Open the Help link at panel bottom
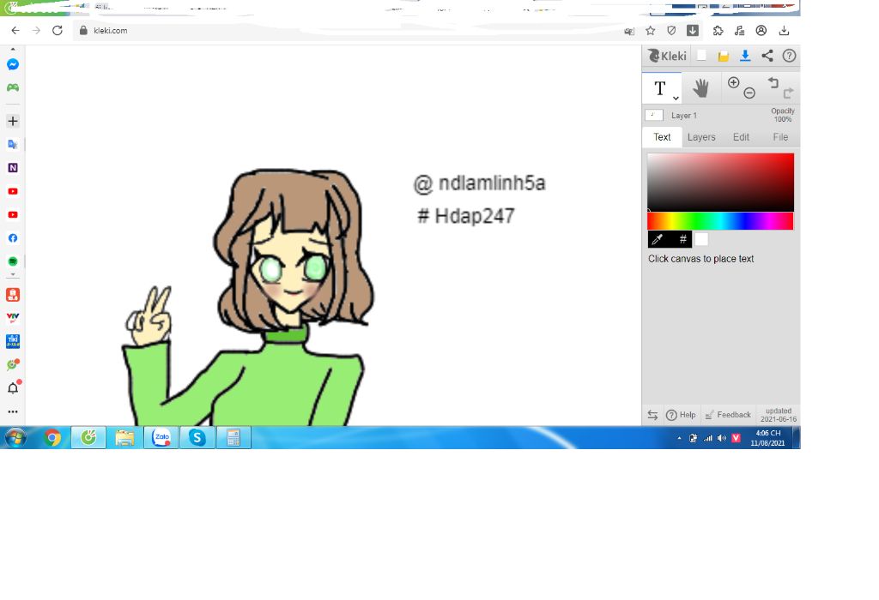Viewport: 879px width, 600px height. (x=681, y=415)
